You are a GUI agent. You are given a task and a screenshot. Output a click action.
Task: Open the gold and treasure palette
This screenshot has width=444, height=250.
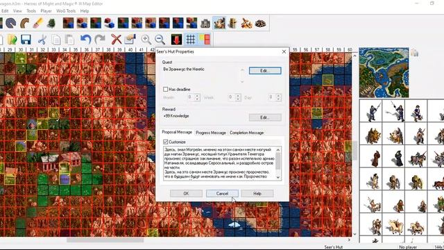(x=246, y=23)
